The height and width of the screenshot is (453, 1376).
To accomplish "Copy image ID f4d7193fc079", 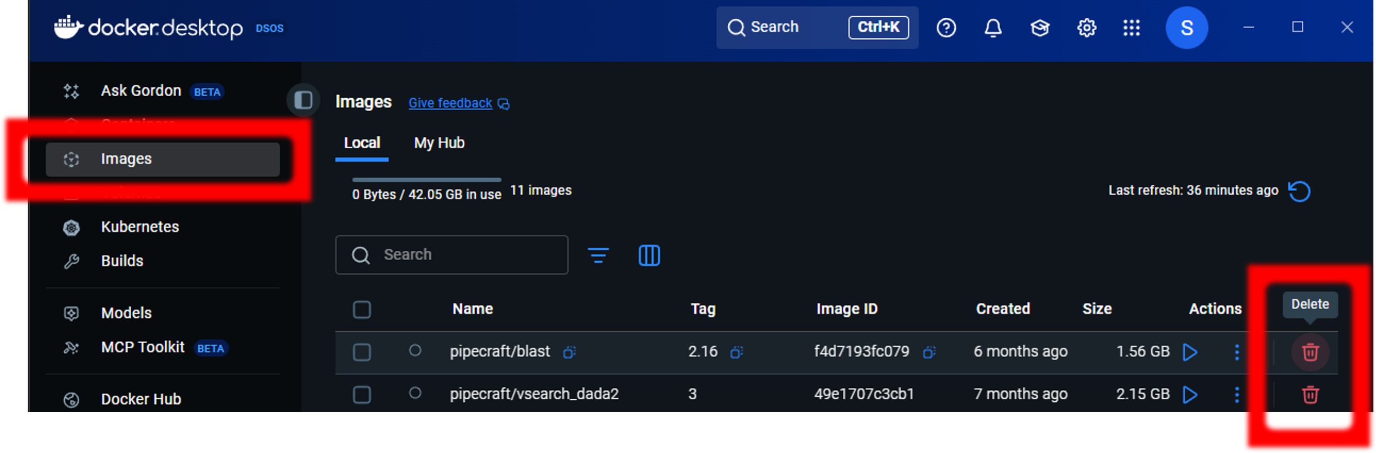I will click(x=929, y=352).
